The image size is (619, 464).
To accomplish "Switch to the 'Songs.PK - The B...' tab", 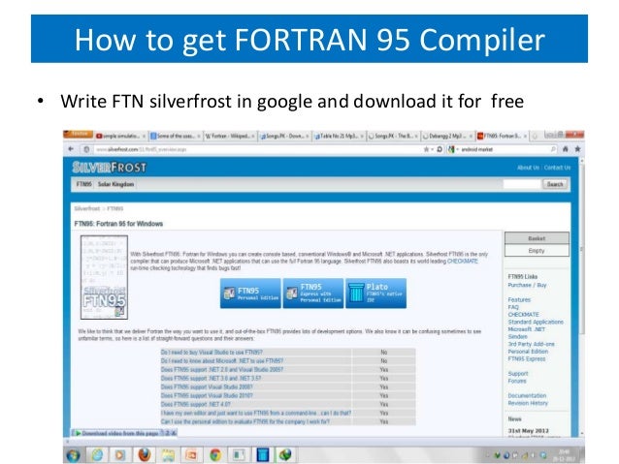I will (393, 136).
